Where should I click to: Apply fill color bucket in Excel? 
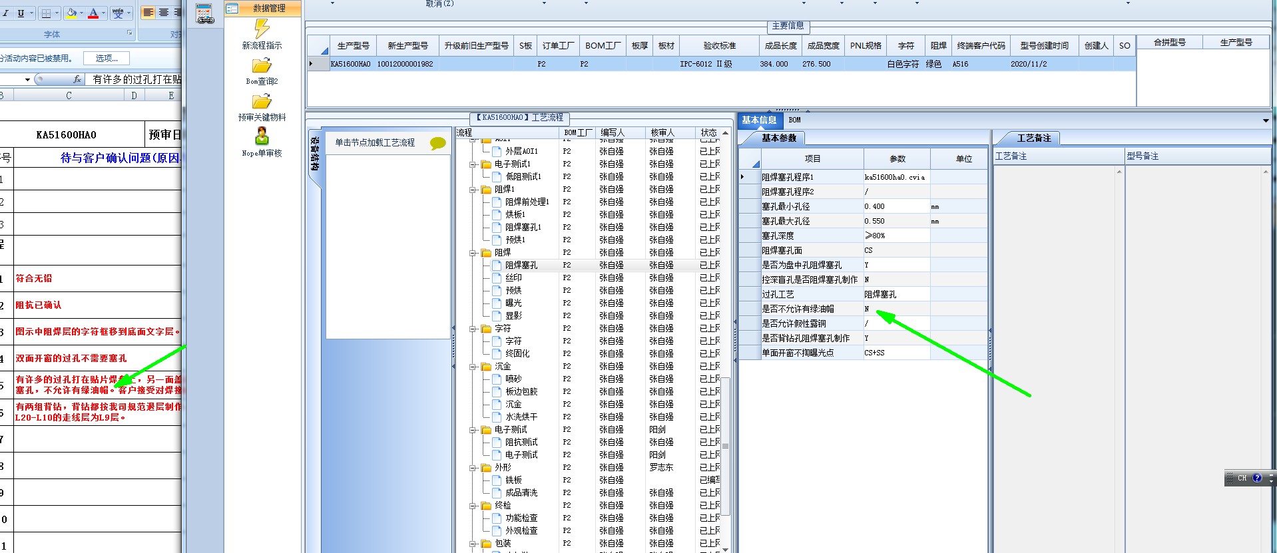tap(71, 13)
